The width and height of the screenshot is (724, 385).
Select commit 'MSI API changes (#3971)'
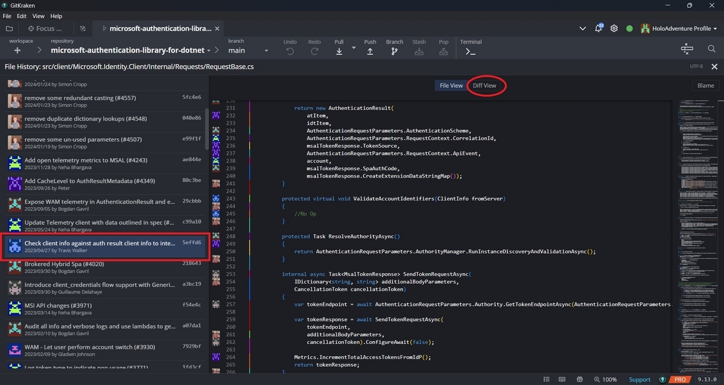[104, 309]
